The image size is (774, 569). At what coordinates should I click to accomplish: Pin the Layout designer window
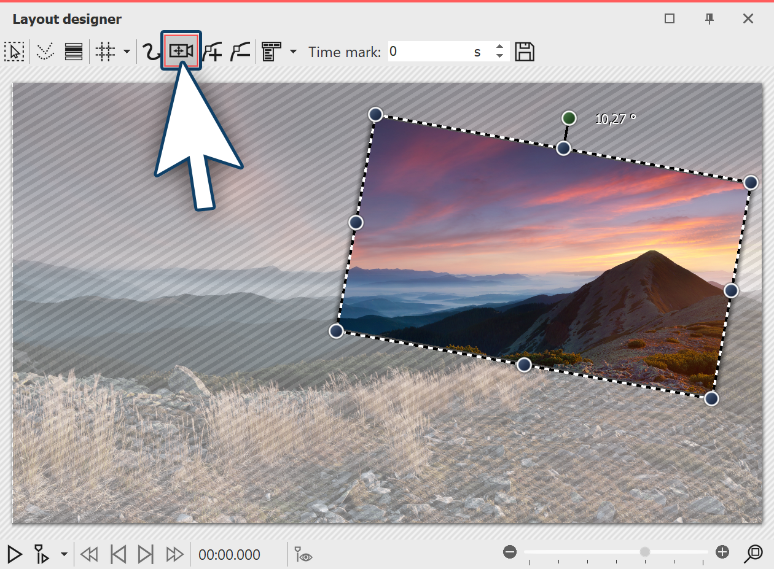[x=709, y=19]
